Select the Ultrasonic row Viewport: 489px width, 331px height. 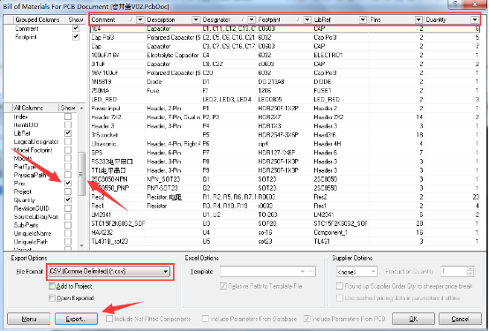tap(285, 144)
